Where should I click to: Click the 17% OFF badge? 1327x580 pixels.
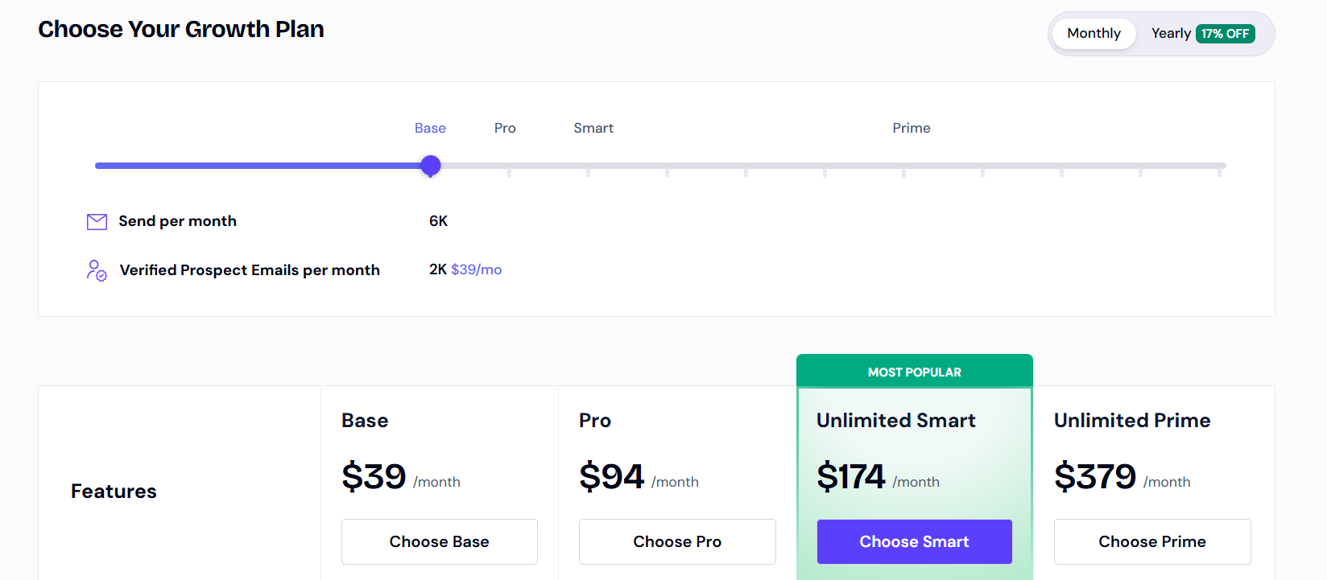pyautogui.click(x=1225, y=34)
